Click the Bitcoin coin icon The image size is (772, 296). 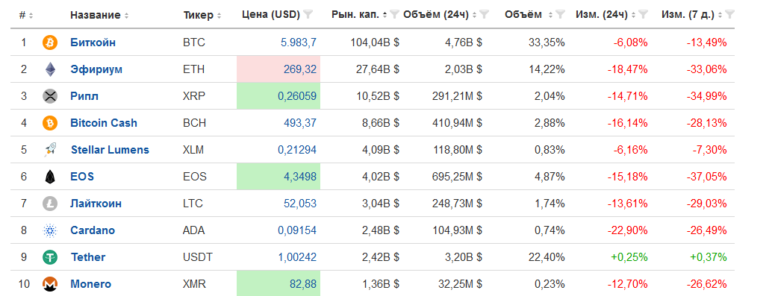point(50,42)
